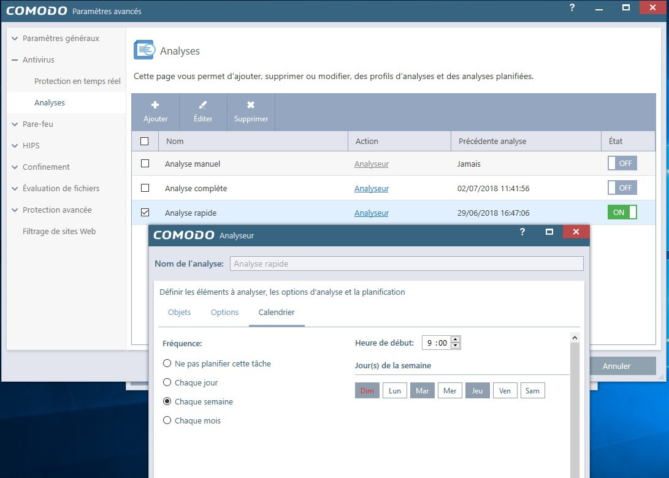Sort by Précédente analyse column header
This screenshot has width=669, height=478.
coord(526,141)
